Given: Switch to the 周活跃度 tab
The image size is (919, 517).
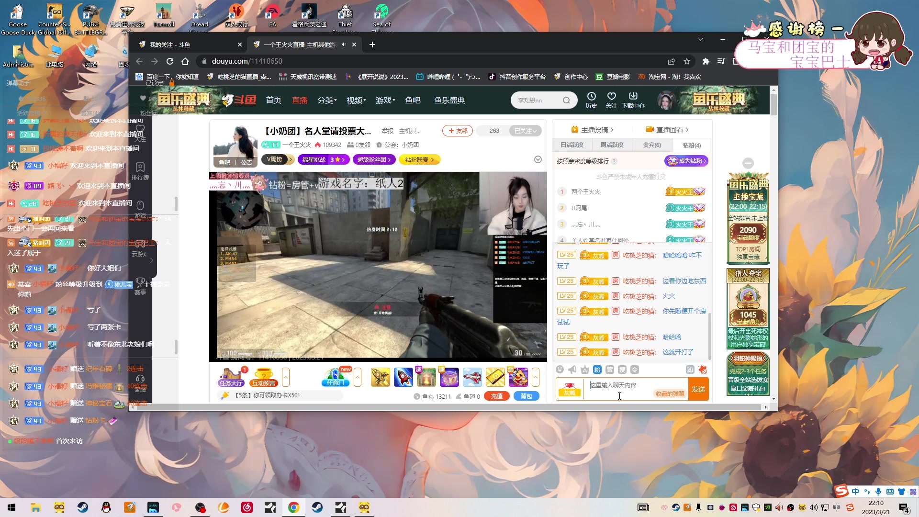Looking at the screenshot, I should 612,145.
